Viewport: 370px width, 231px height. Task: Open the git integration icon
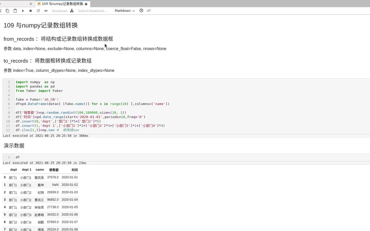[x=149, y=11]
